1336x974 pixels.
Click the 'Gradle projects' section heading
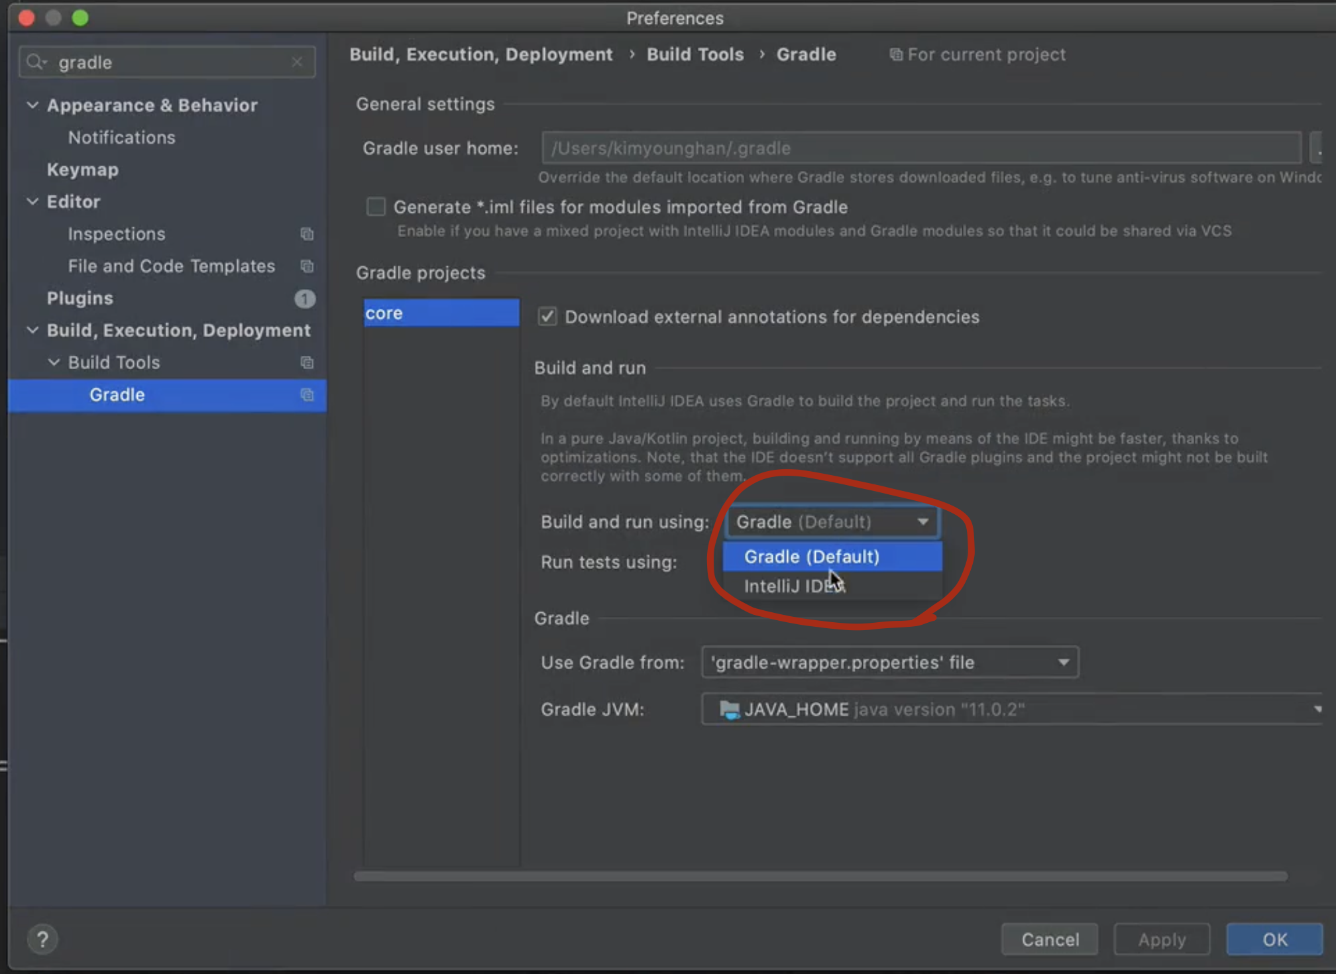[x=420, y=273]
